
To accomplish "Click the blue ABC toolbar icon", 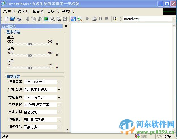I will [73, 19].
